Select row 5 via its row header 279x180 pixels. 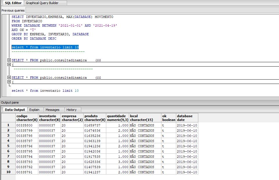pos(8,146)
